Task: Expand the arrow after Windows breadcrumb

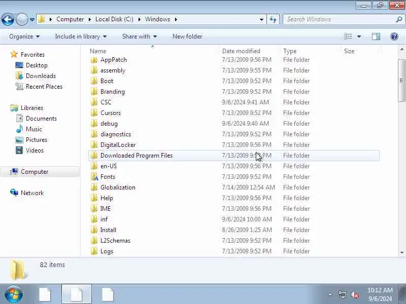Action: [x=176, y=19]
